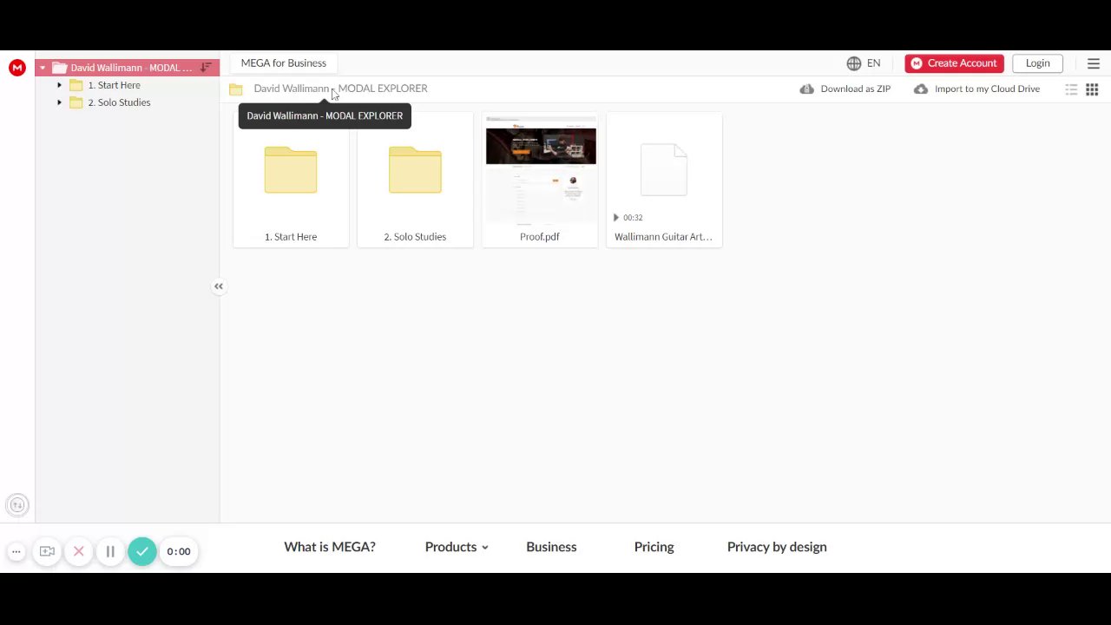Click the 00:32 video duration label
This screenshot has width=1111, height=625.
(633, 218)
